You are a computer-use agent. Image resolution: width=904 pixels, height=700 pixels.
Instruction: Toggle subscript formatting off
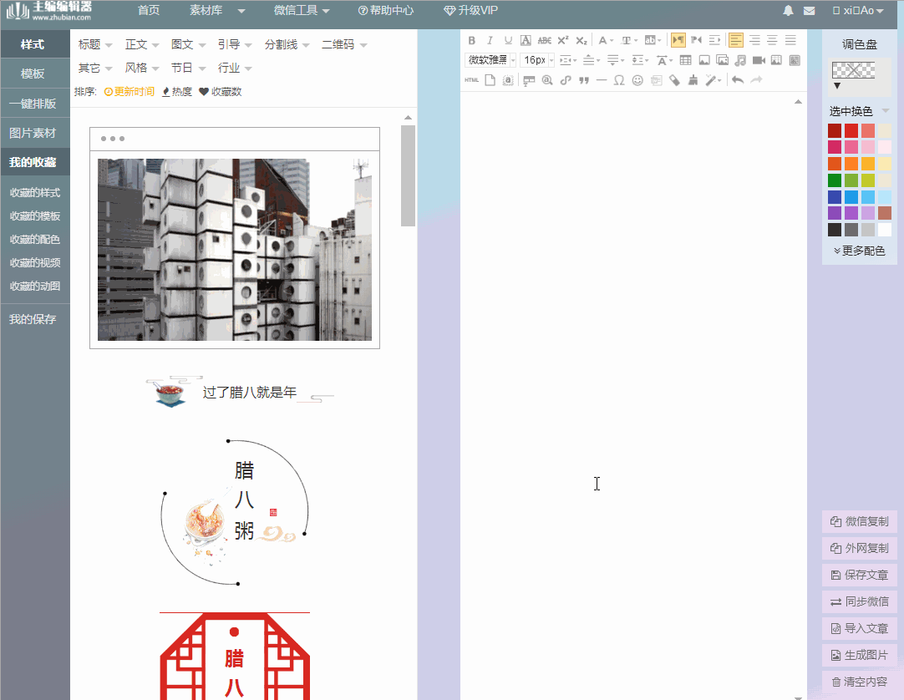point(582,40)
